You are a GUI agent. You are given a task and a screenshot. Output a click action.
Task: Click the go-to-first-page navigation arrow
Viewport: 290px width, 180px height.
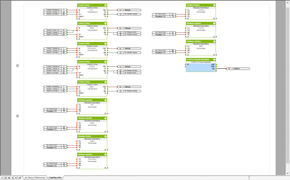[9, 178]
